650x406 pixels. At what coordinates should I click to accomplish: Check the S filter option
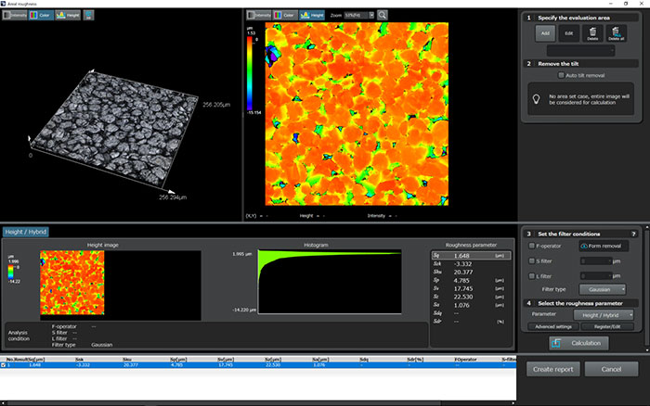(531, 260)
